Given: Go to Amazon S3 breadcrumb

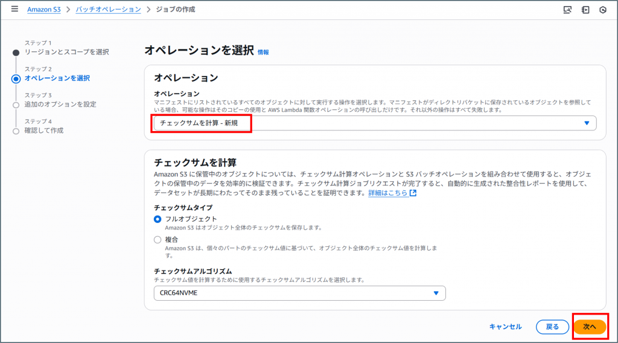Looking at the screenshot, I should (43, 10).
